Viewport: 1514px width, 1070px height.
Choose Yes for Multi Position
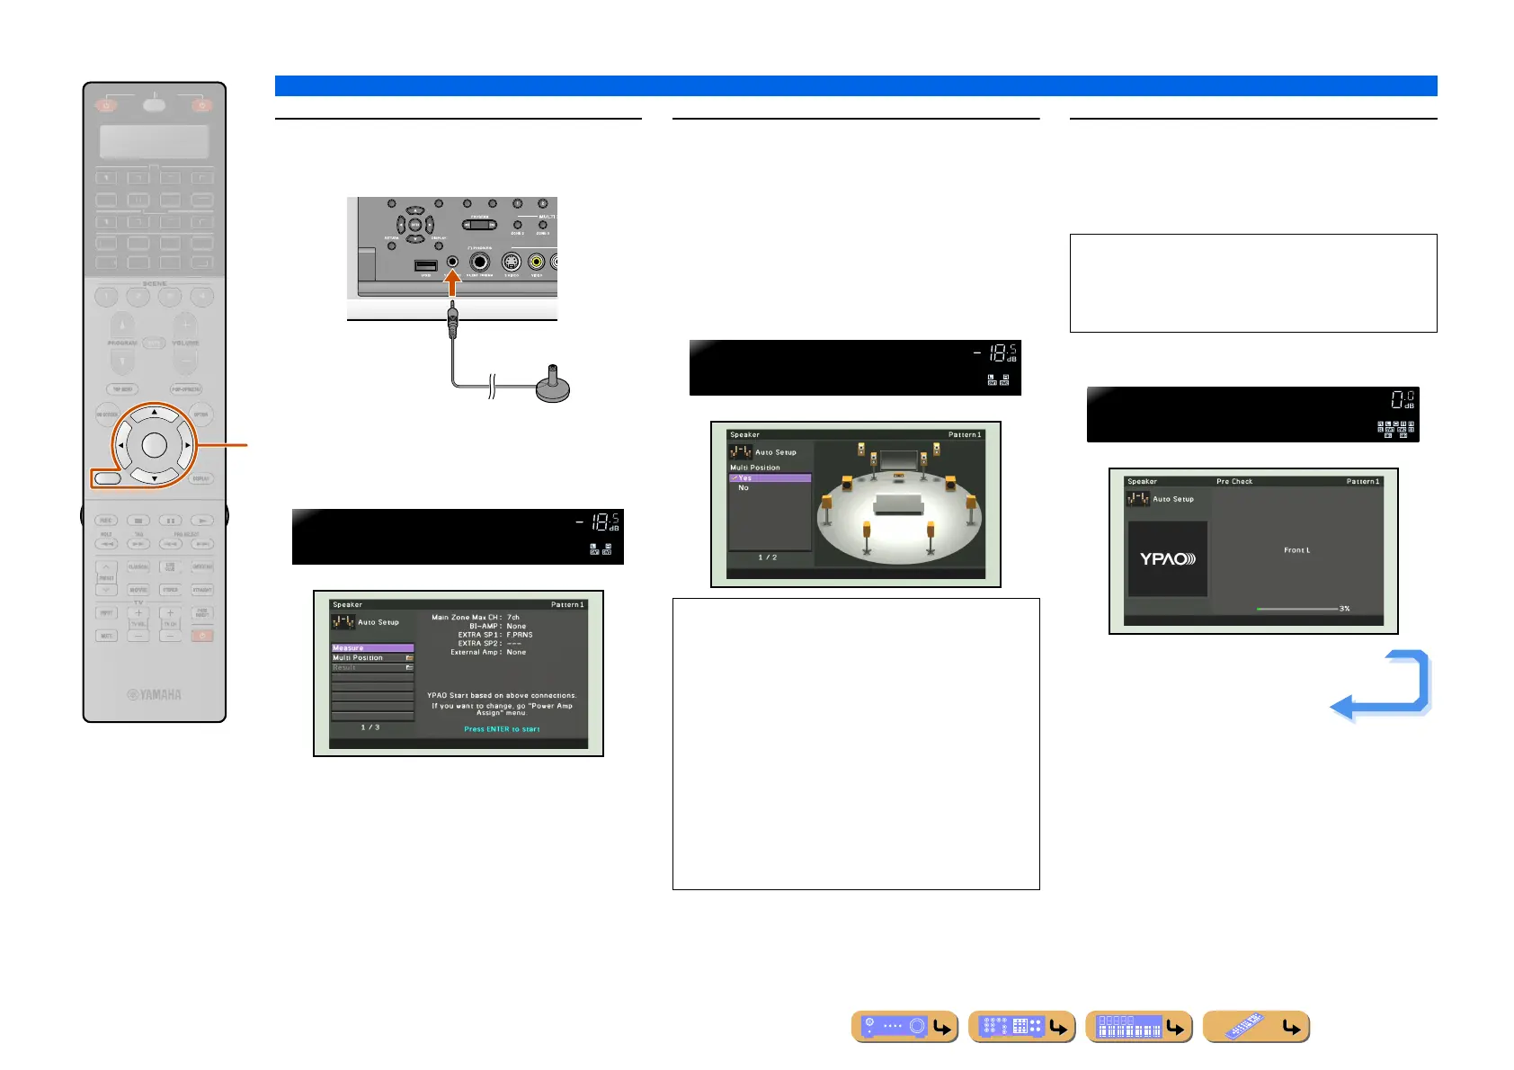click(770, 477)
